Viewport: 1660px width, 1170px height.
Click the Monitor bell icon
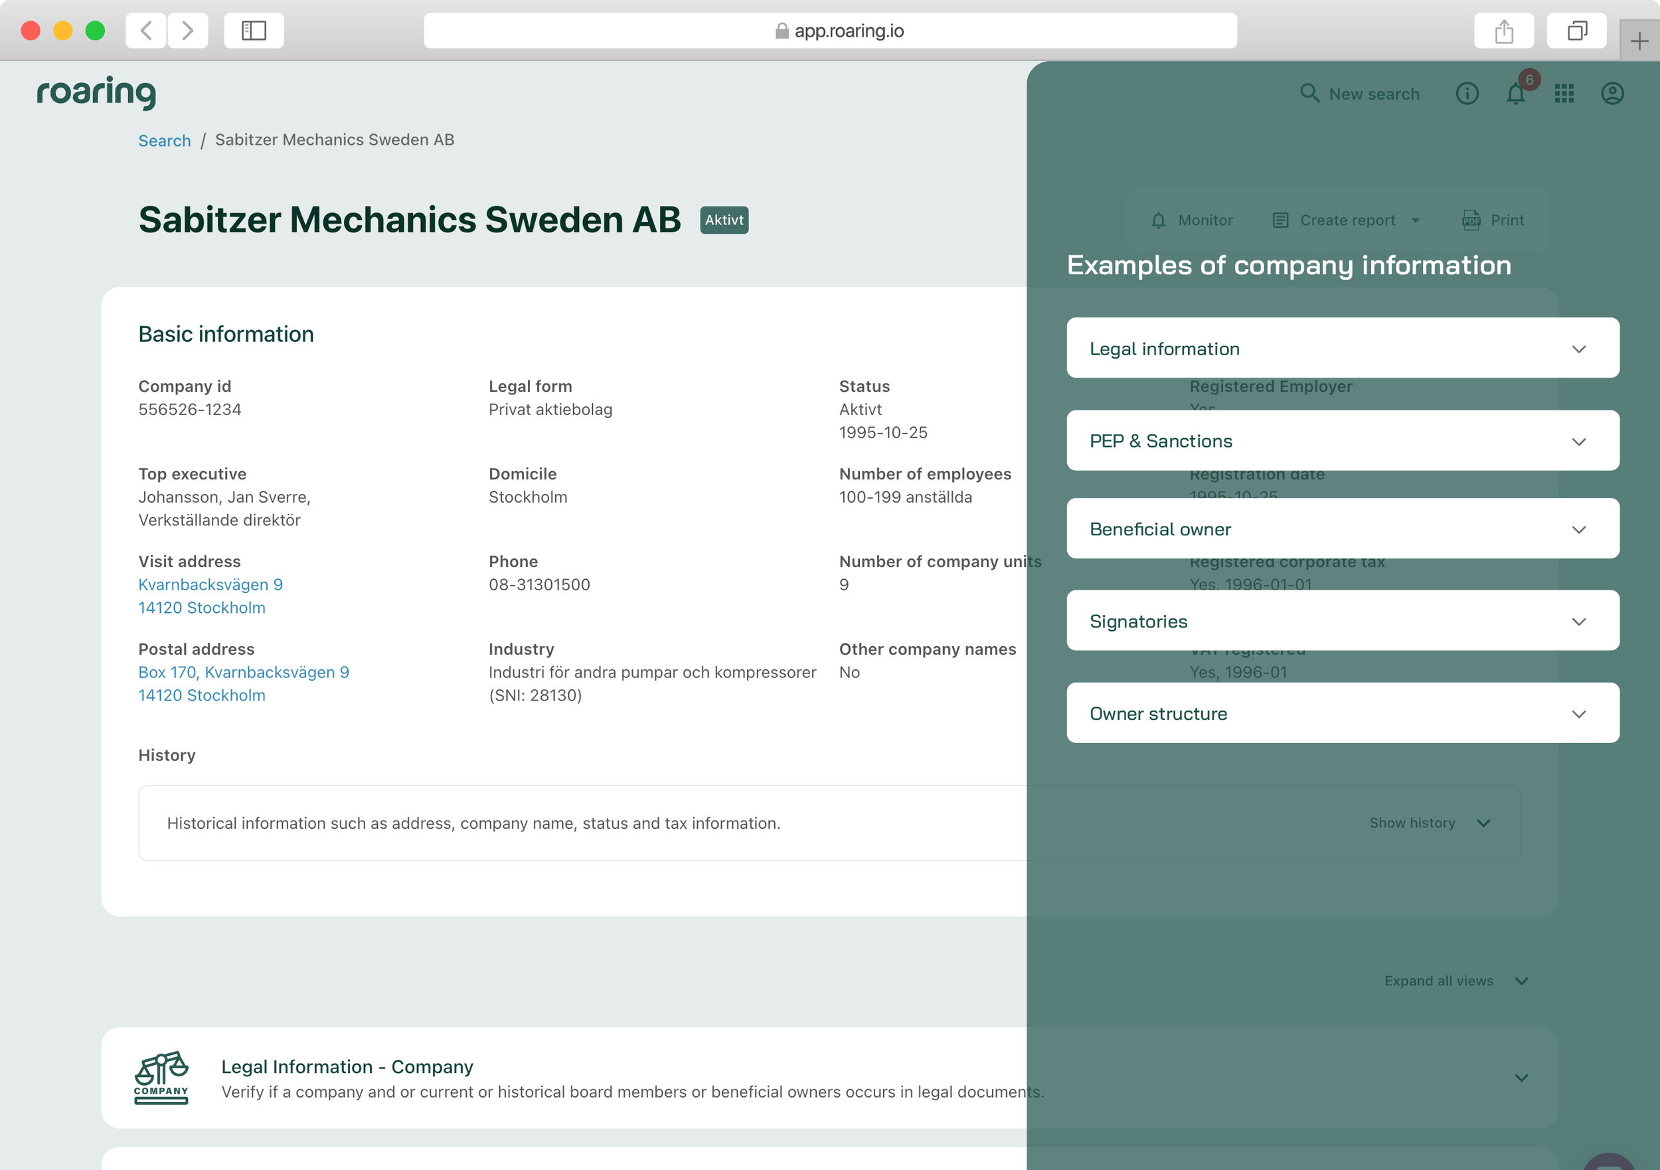click(1158, 220)
